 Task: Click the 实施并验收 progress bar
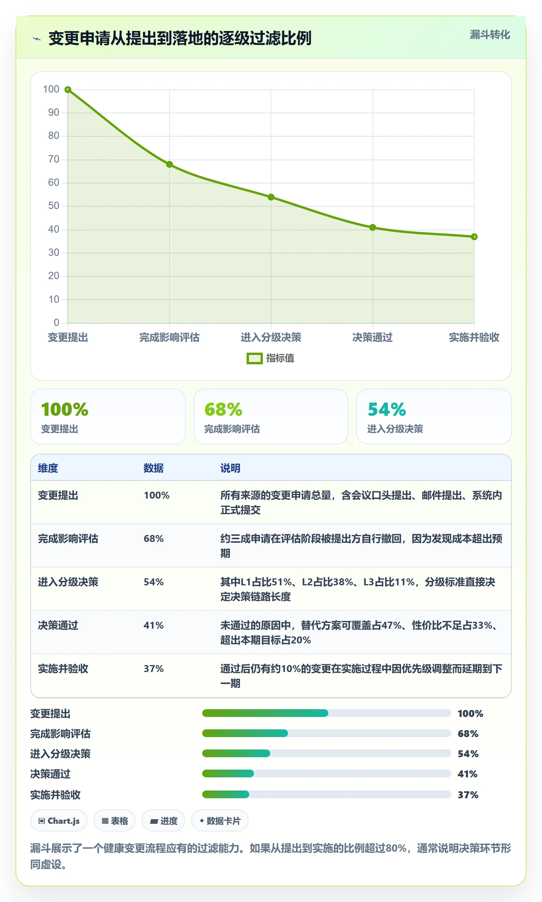coord(327,794)
